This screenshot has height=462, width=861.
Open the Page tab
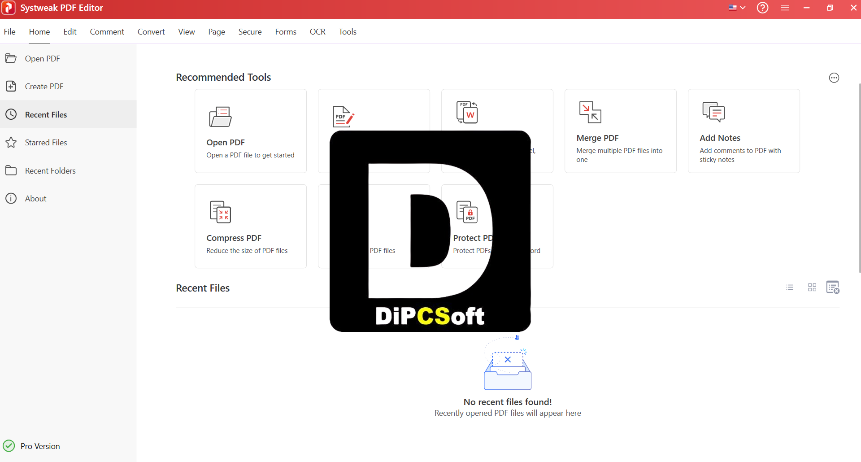pyautogui.click(x=217, y=32)
